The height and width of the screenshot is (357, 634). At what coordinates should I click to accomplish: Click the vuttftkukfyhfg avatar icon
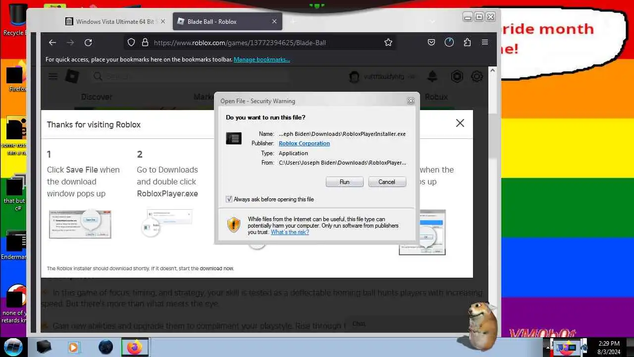(354, 77)
